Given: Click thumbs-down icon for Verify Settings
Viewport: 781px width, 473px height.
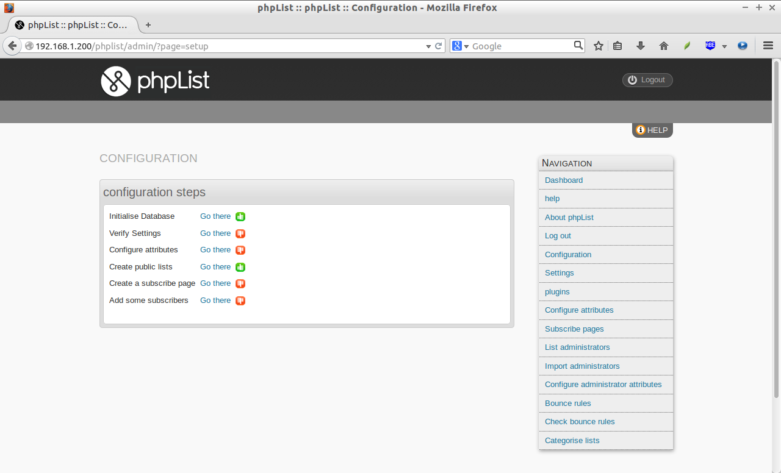Looking at the screenshot, I should tap(240, 233).
